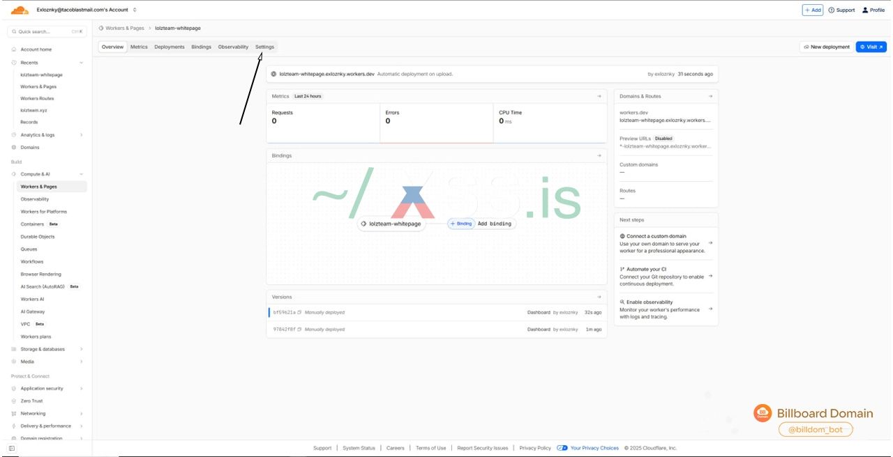This screenshot has width=893, height=457.
Task: Collapse the Recents section chevron
Action: pos(81,63)
